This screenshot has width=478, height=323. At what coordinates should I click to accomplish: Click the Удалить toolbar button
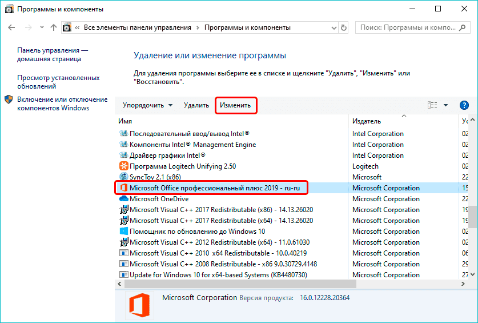(x=196, y=105)
